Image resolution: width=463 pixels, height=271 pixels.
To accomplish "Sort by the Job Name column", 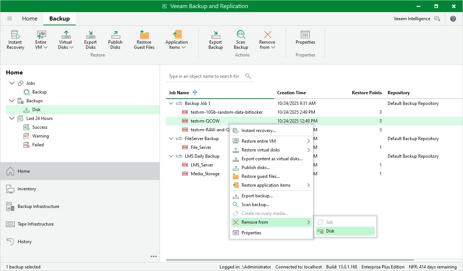I will click(179, 93).
